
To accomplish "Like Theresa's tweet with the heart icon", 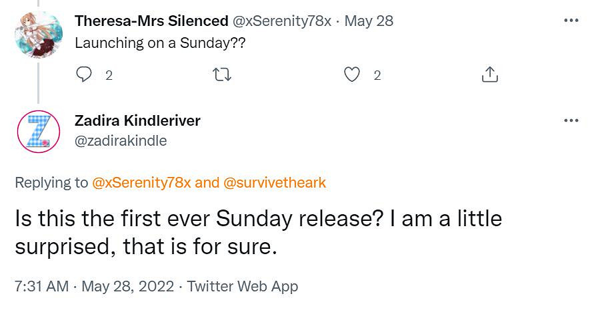I will click(x=351, y=75).
